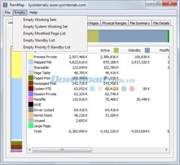Image resolution: width=180 pixels, height=165 pixels.
Task: Click the RamMap app icon in title bar
Action: coord(5,5)
